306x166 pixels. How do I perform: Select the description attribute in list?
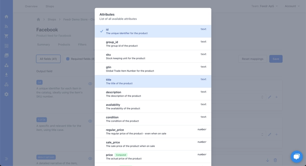[x=153, y=94]
